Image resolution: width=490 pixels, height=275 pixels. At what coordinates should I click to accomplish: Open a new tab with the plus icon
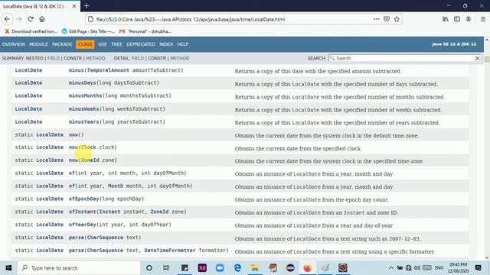[x=87, y=5]
